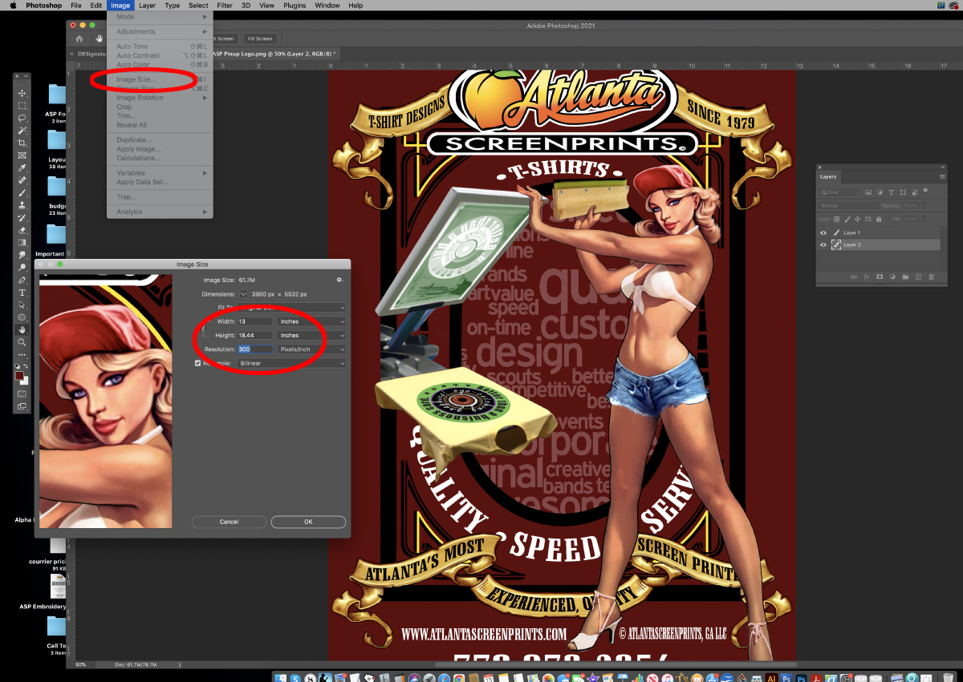The width and height of the screenshot is (963, 682).
Task: Click the foreground color swatch
Action: [x=20, y=375]
